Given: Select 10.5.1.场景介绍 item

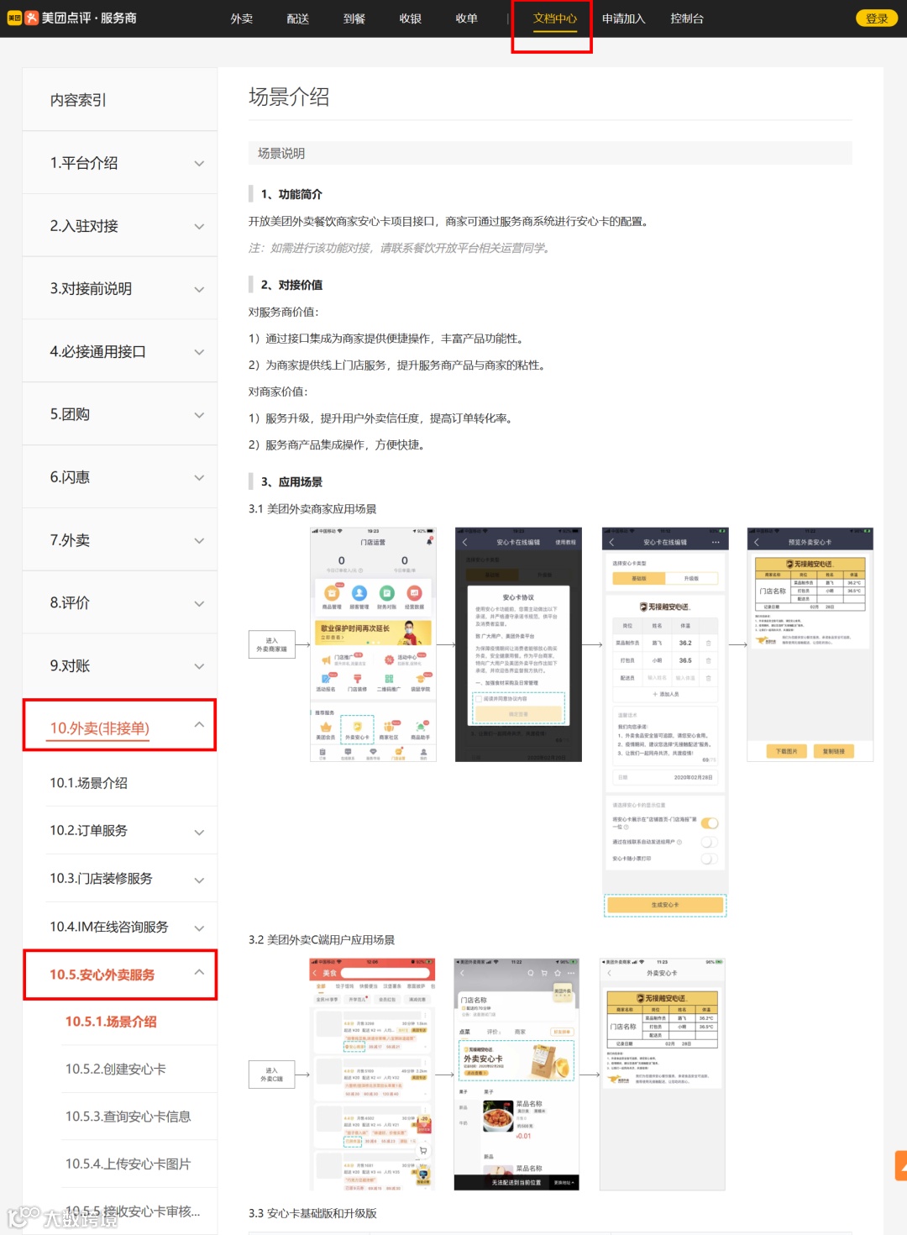Looking at the screenshot, I should [111, 1022].
